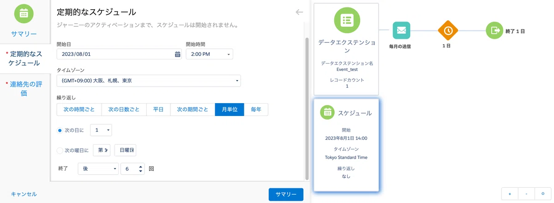Select 毎年 repeat option
Image resolution: width=554 pixels, height=203 pixels.
point(256,110)
